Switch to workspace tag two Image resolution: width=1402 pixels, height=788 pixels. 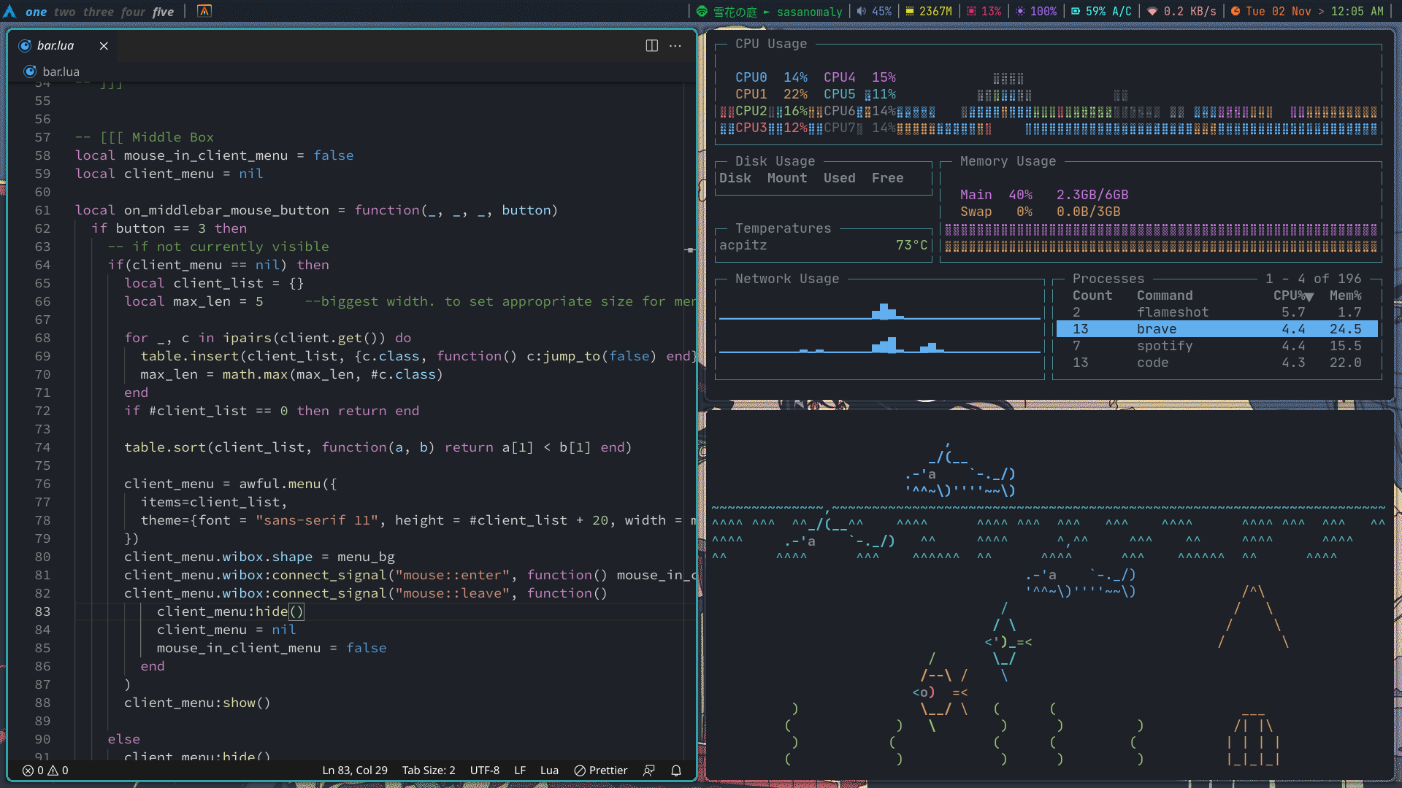(x=64, y=12)
